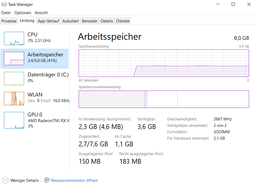Open the Datei menu
The image size is (256, 188).
coord(6,13)
